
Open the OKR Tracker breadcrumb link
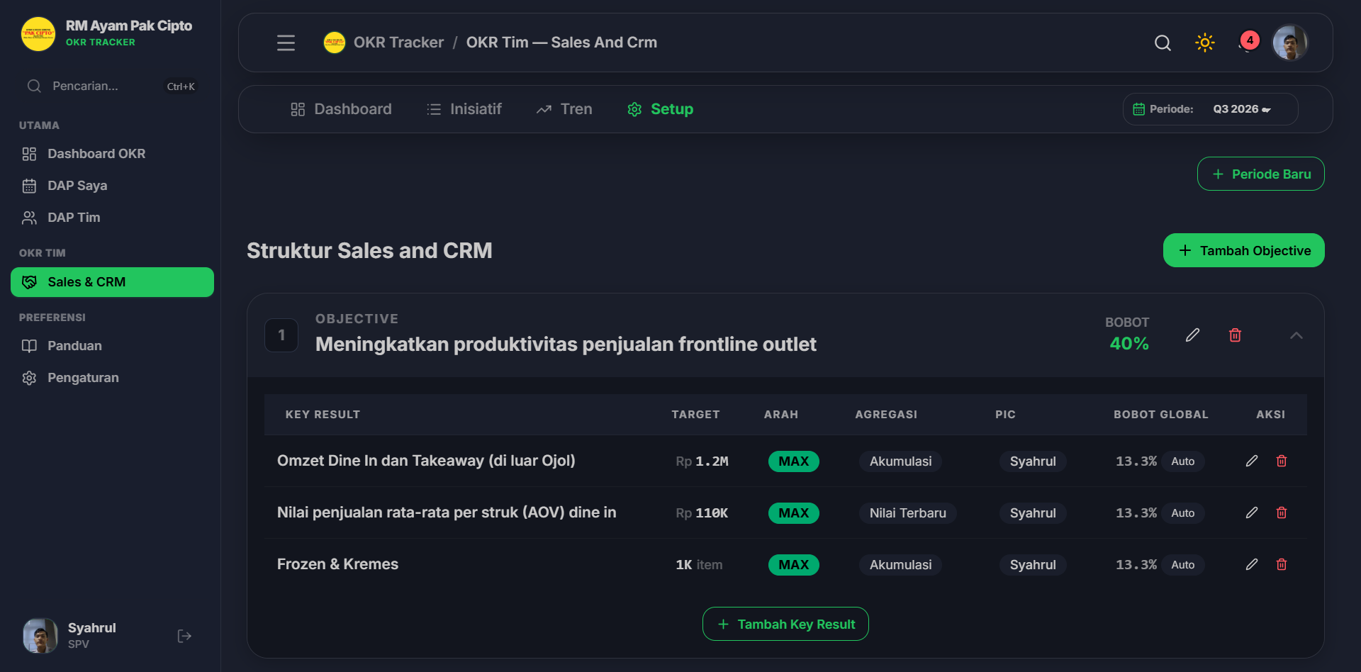coord(398,43)
